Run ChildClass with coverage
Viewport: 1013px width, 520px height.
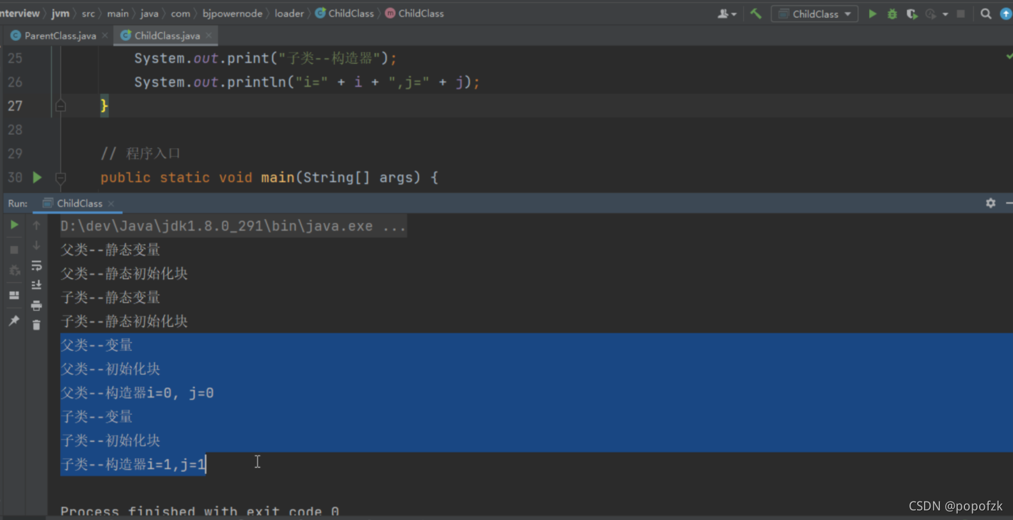pyautogui.click(x=912, y=13)
